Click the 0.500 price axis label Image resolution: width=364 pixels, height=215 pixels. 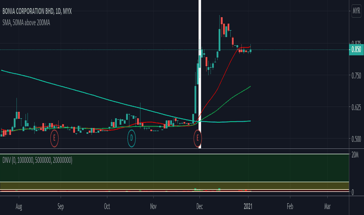(356, 139)
